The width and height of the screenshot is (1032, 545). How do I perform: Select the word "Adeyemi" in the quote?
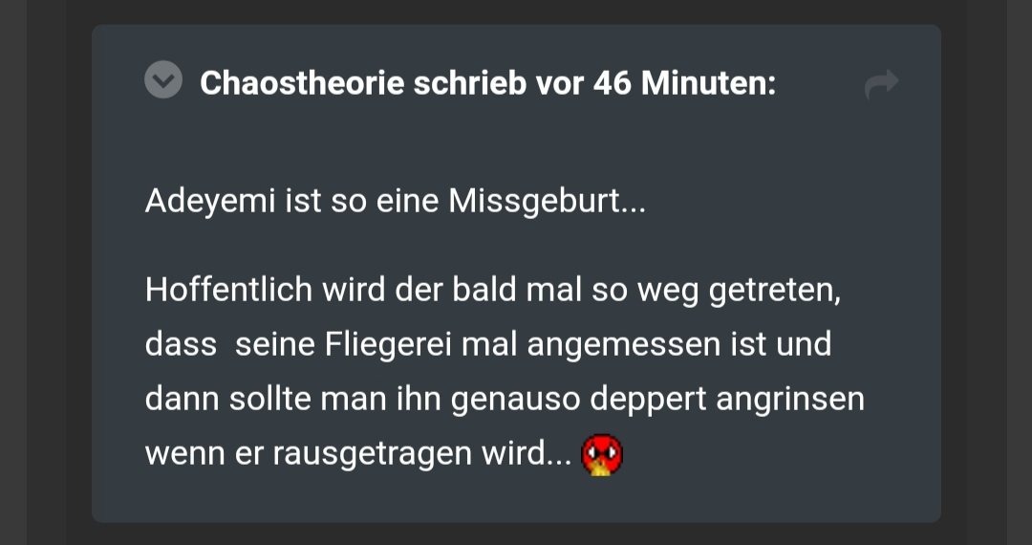tap(210, 202)
